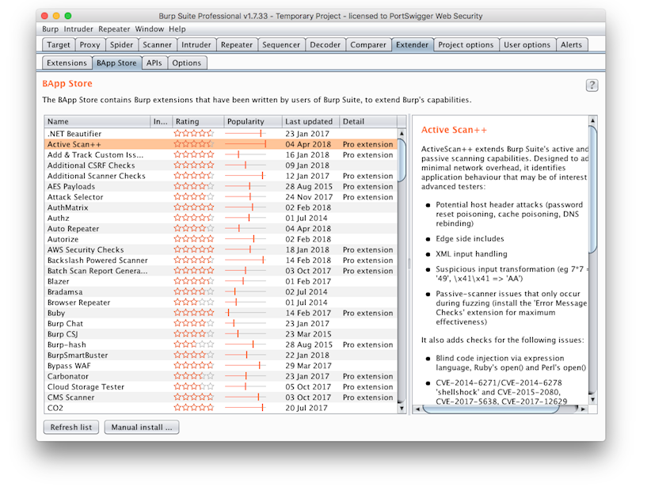Switch to the Proxy tab

pyautogui.click(x=89, y=45)
